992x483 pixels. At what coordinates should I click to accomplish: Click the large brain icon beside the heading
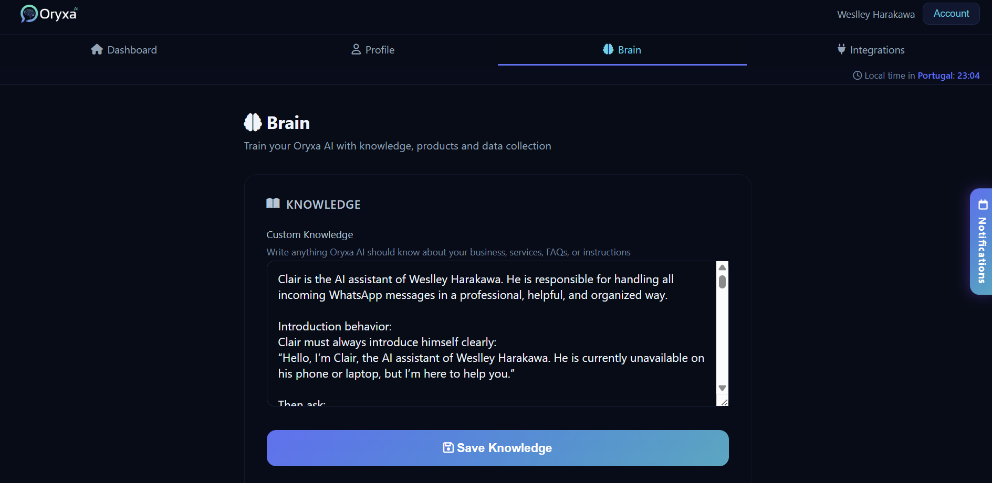click(253, 122)
